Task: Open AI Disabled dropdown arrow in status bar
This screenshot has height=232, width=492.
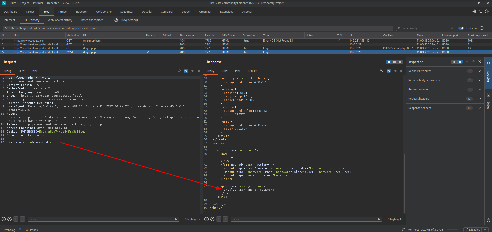Action: pyautogui.click(x=485, y=230)
